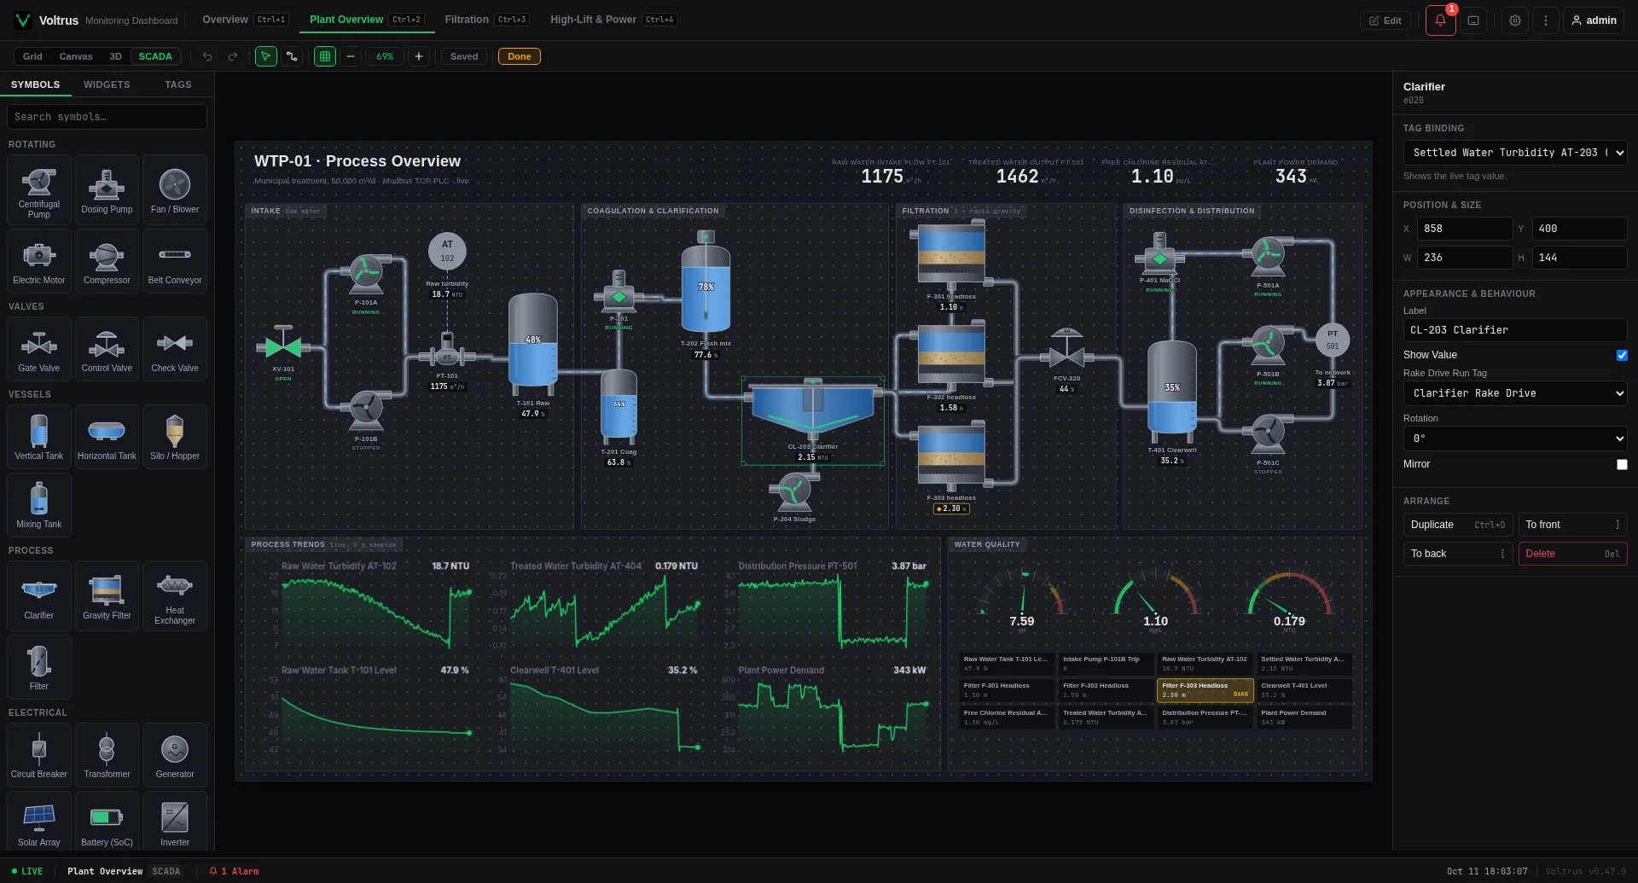Switch to the Overview dashboard tab
1638x883 pixels.
pyautogui.click(x=245, y=19)
